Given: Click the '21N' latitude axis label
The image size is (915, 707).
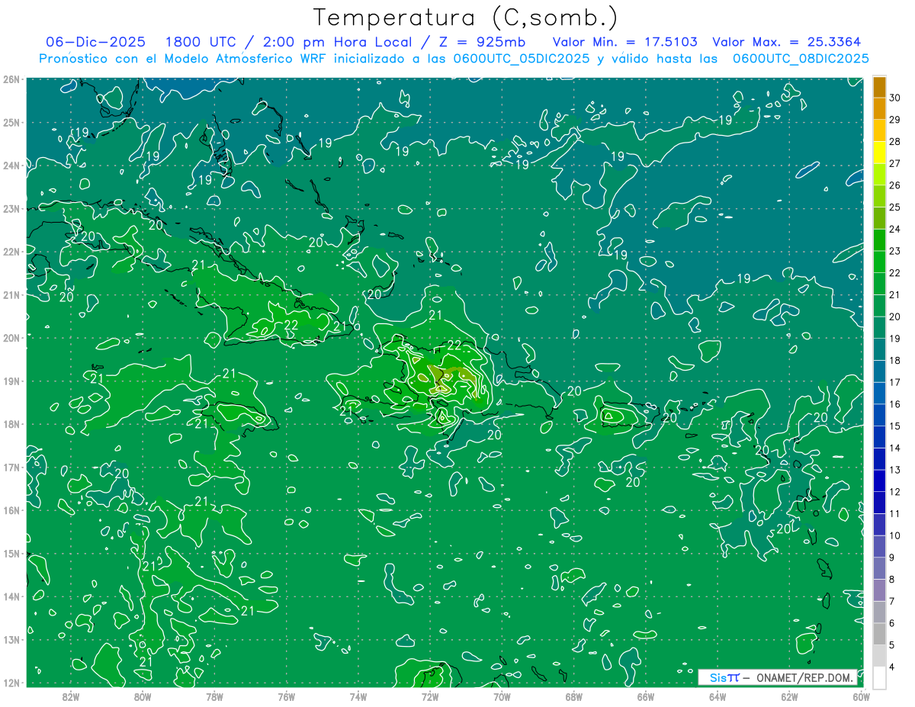Looking at the screenshot, I should tap(11, 294).
